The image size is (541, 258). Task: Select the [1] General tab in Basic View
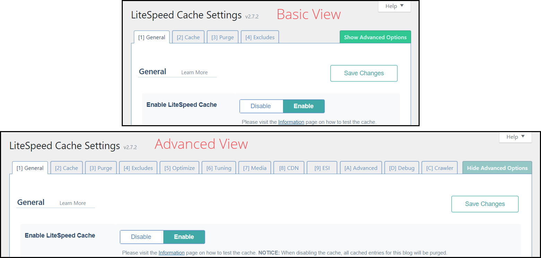click(x=152, y=37)
